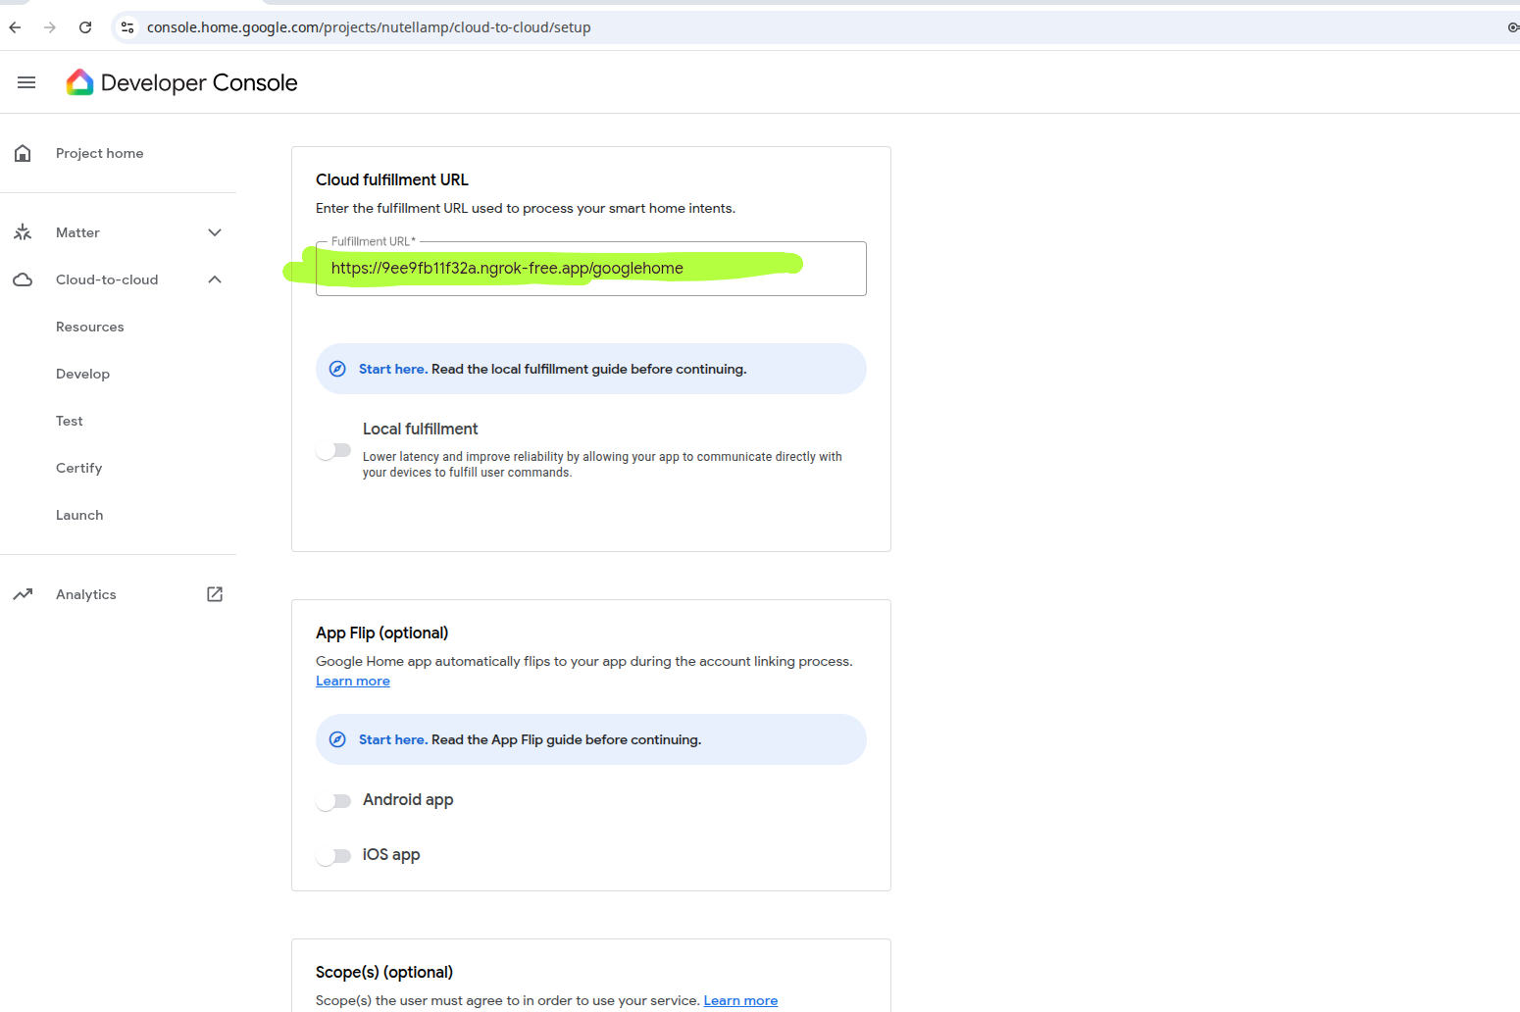
Task: Click the Fulfillment URL input field
Action: [590, 269]
